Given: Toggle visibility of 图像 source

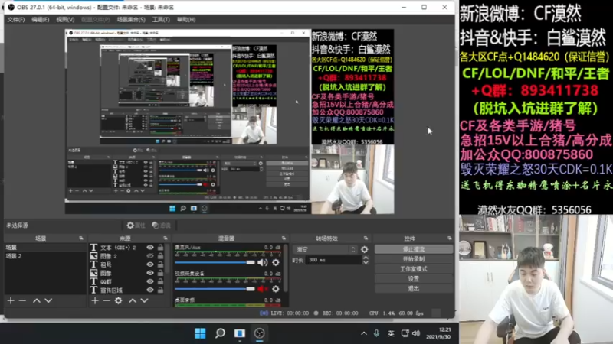Looking at the screenshot, I should pyautogui.click(x=150, y=273).
